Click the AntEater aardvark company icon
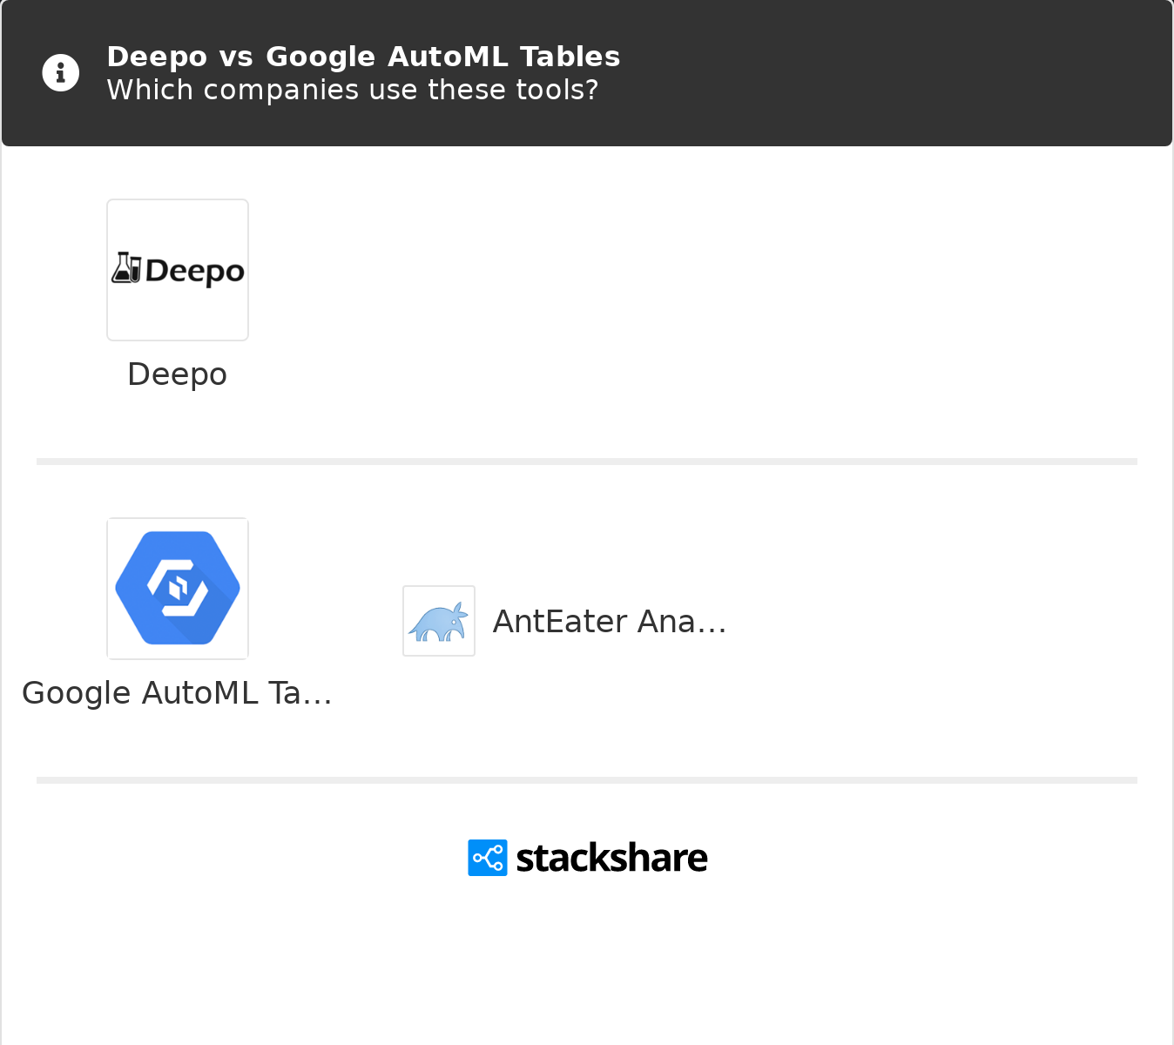Screen dimensions: 1174x1045 click(x=439, y=621)
